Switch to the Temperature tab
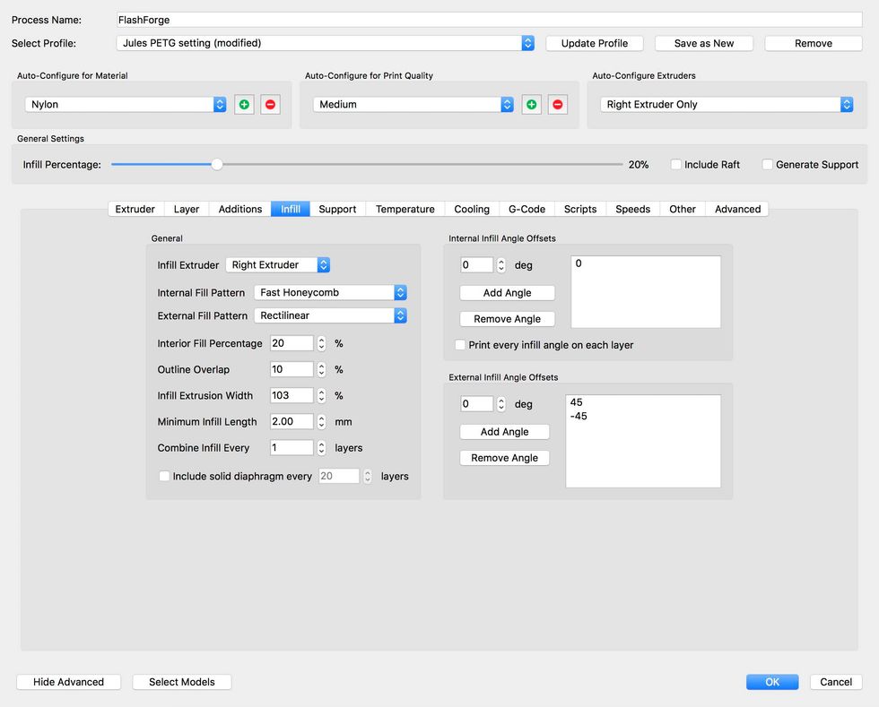879x707 pixels. tap(405, 209)
